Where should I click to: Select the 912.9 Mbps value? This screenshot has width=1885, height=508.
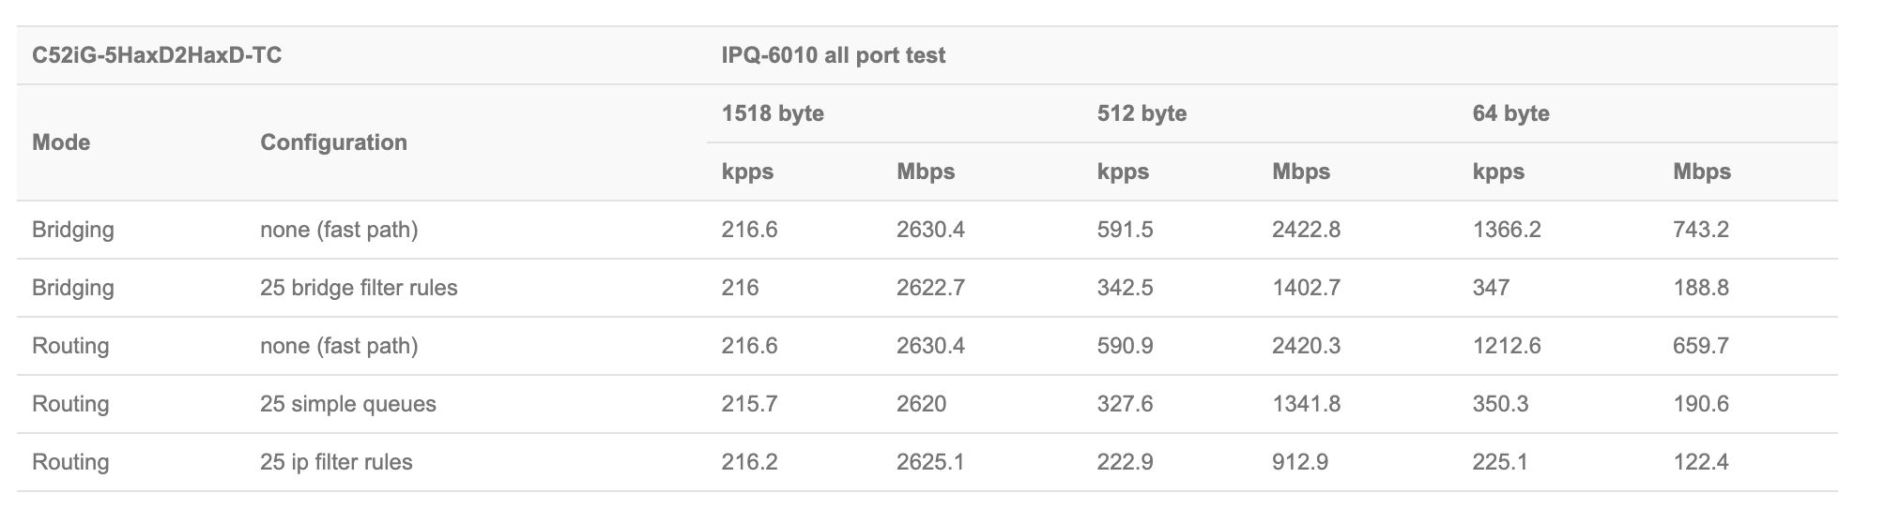pyautogui.click(x=1300, y=462)
